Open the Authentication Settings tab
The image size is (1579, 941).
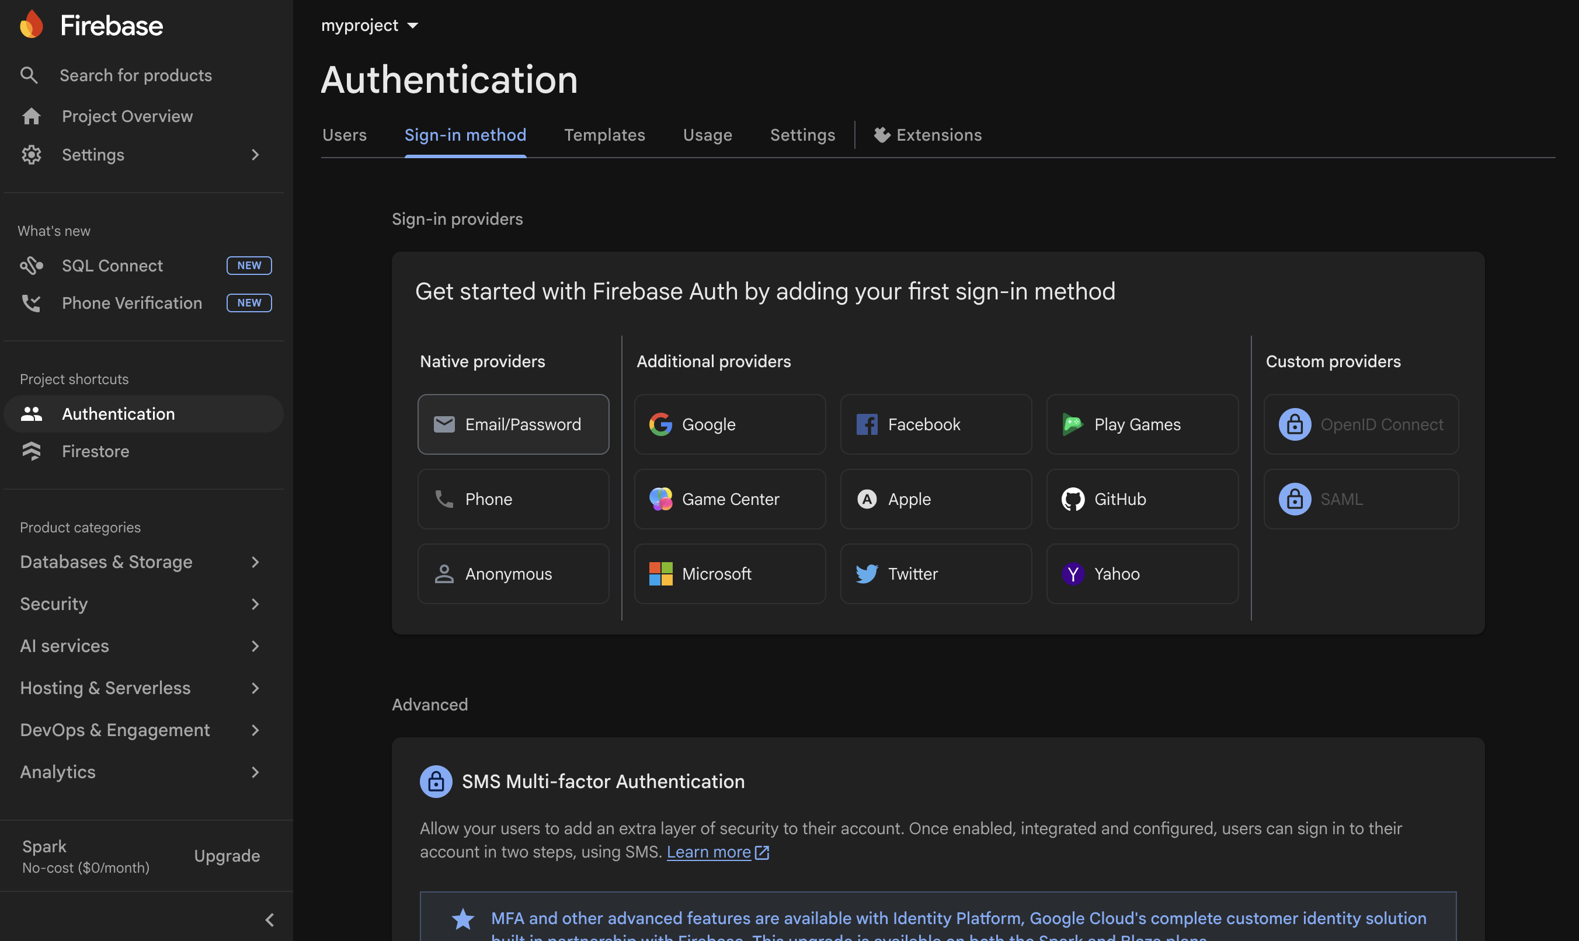pyautogui.click(x=803, y=135)
